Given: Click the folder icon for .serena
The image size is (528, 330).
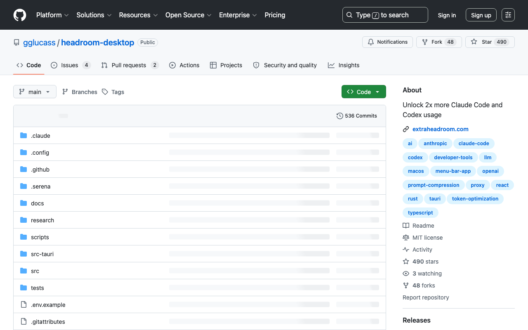Looking at the screenshot, I should (x=24, y=186).
